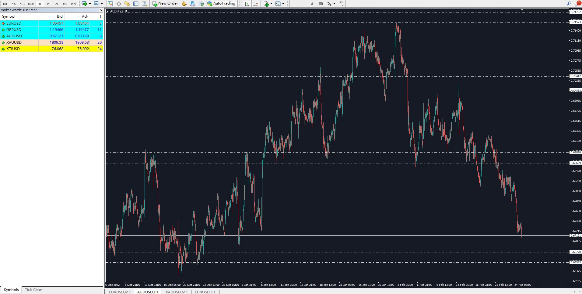
Task: Close the Market Watch panel
Action: tap(101, 10)
